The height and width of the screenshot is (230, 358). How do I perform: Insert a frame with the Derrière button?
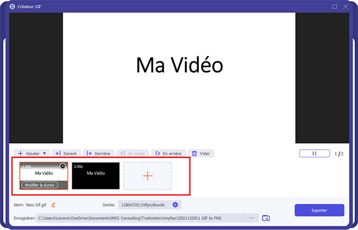click(98, 153)
